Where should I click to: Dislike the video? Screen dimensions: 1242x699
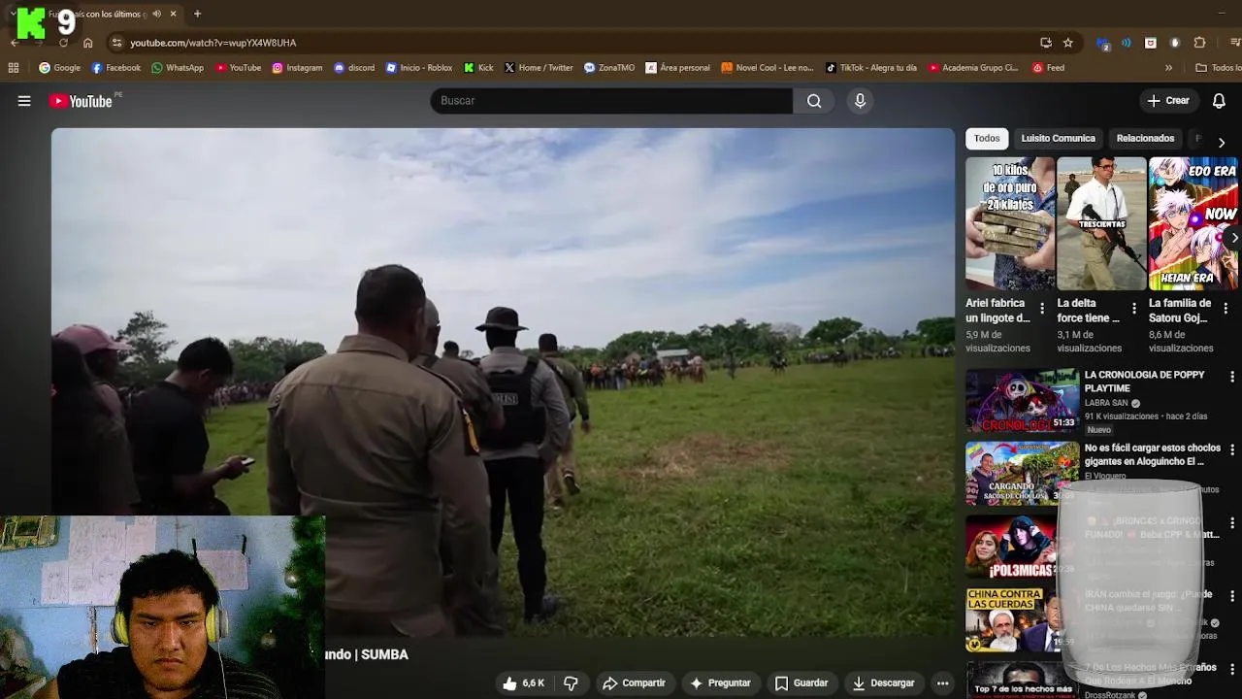coord(571,683)
